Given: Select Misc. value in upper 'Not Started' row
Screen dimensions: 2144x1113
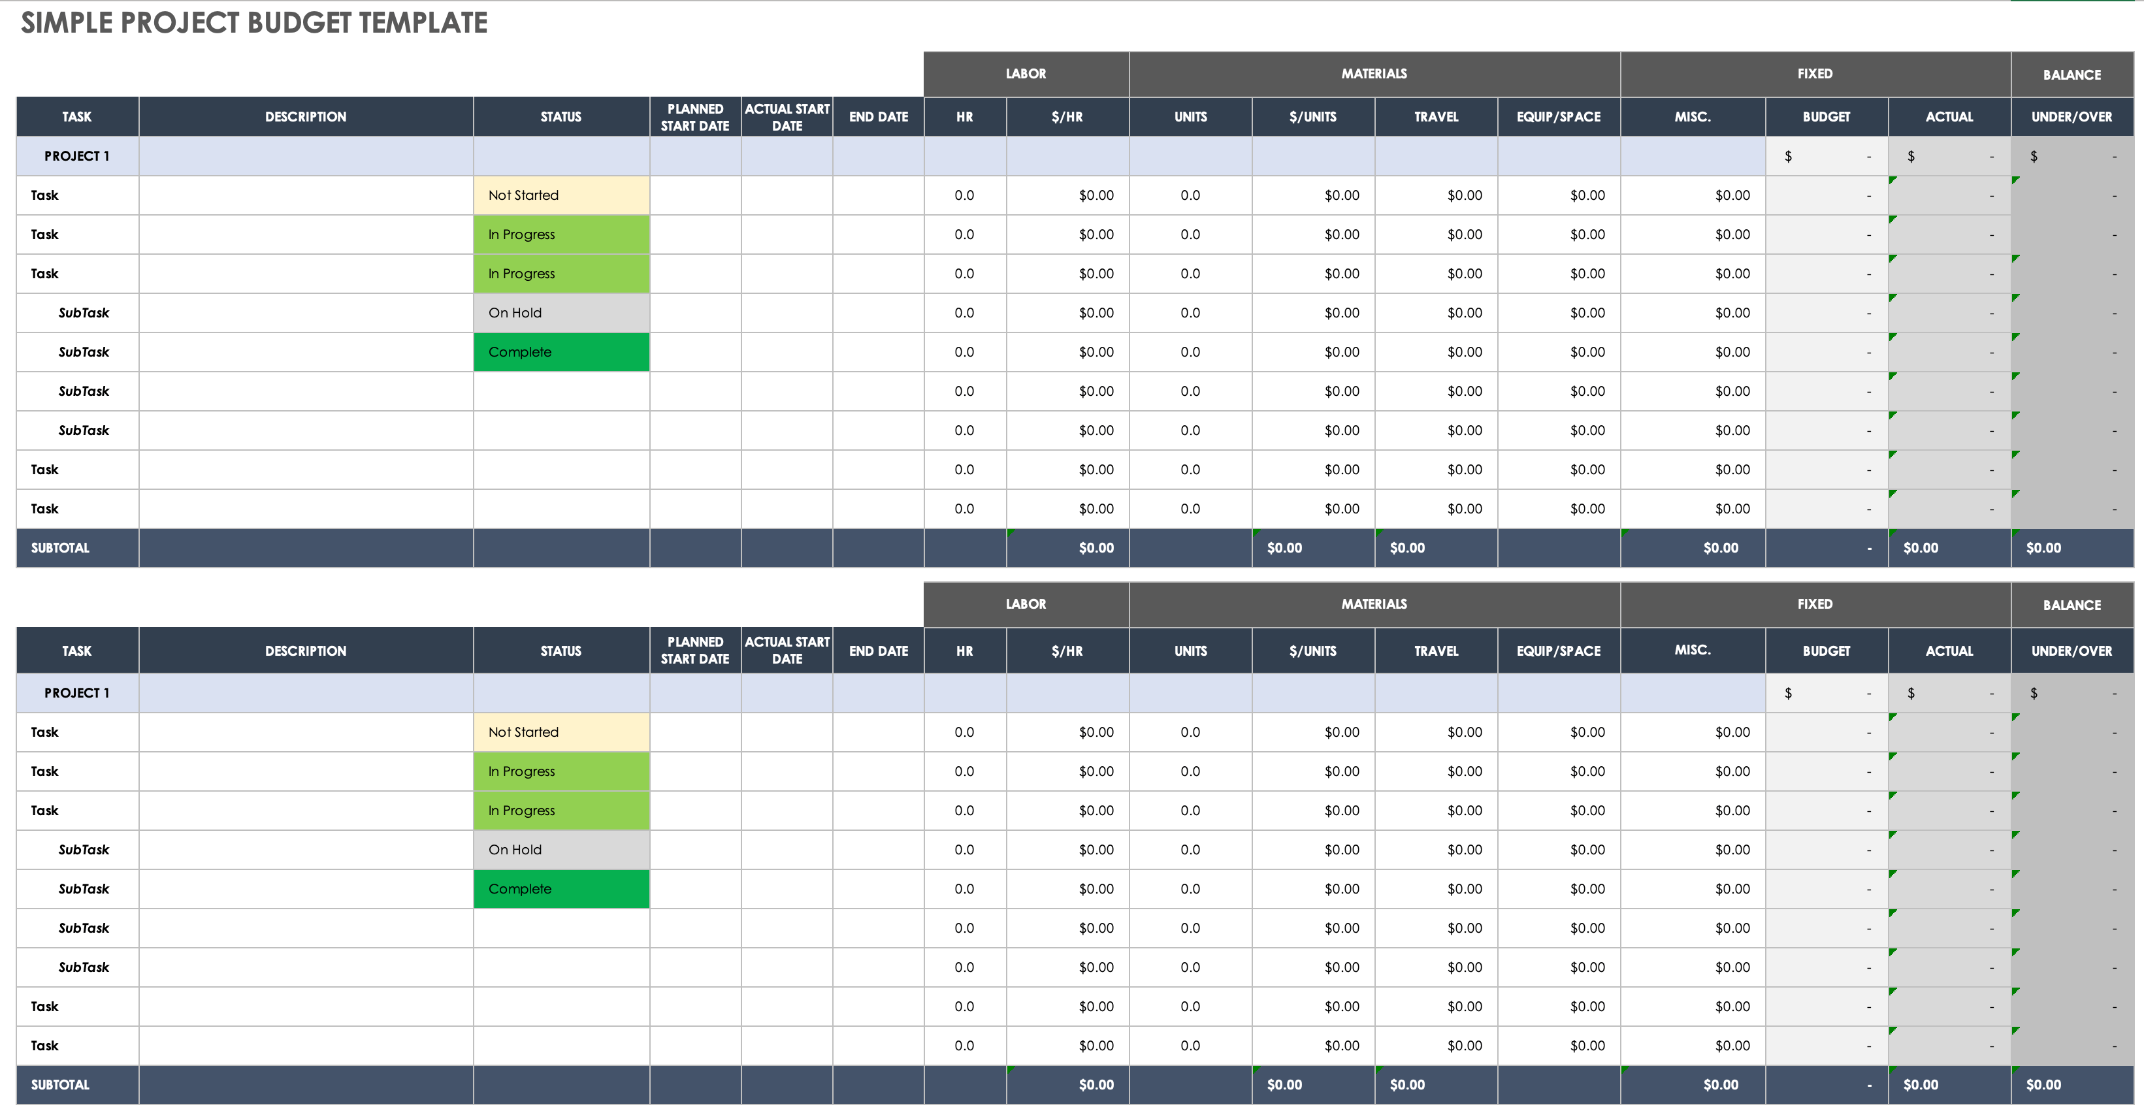Looking at the screenshot, I should pos(1693,196).
